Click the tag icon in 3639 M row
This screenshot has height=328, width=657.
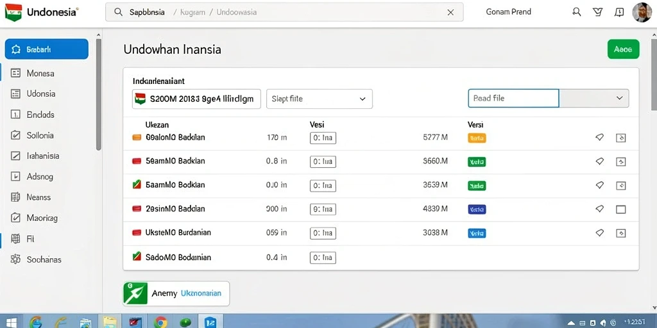click(600, 185)
